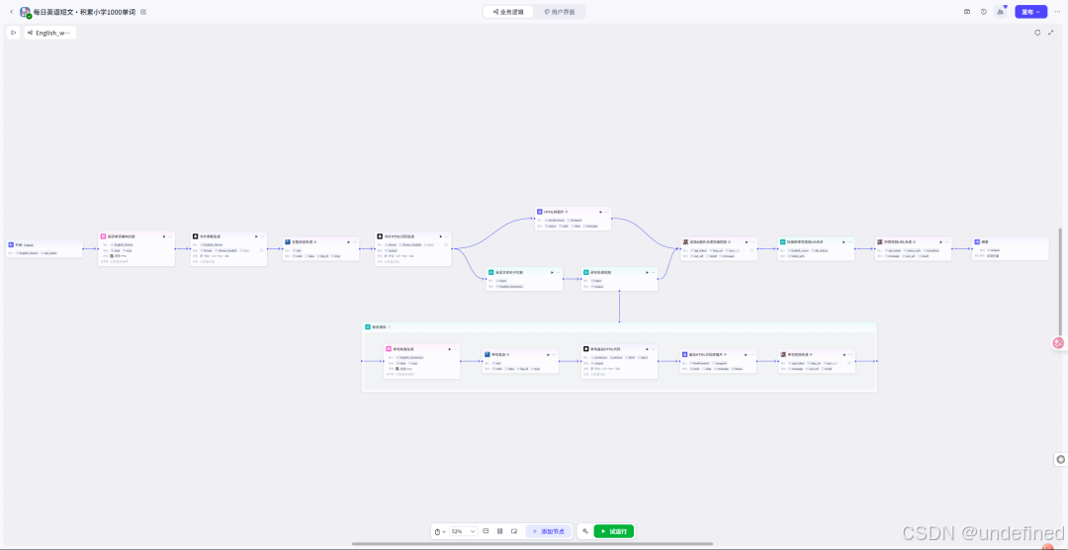Select the 结束 end node
The image size is (1068, 550).
tap(1010, 248)
